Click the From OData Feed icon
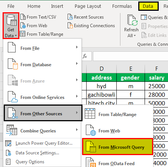The image size is (168, 167). coord(91,163)
